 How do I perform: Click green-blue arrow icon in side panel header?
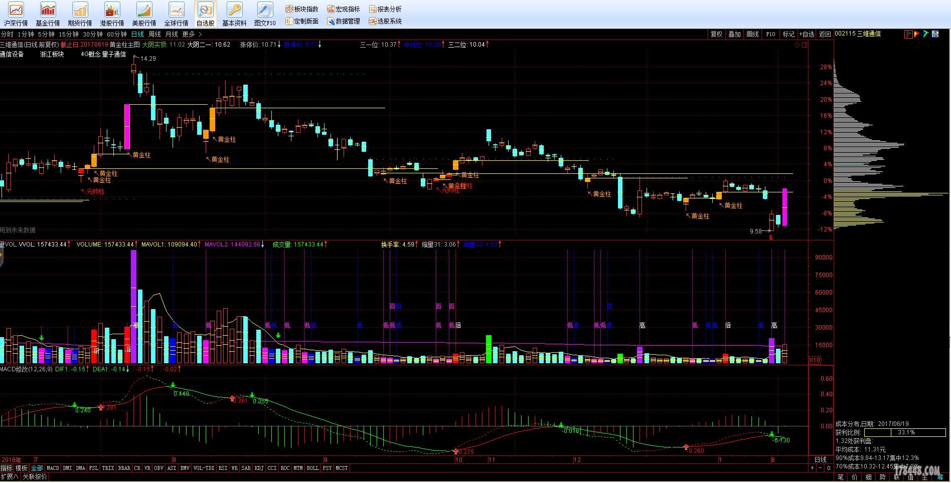(x=926, y=34)
